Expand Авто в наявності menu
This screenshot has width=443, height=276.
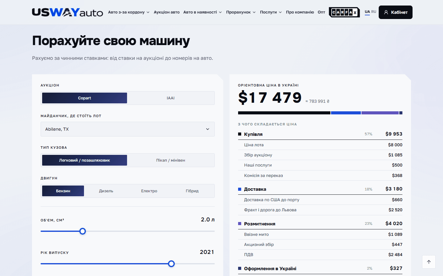(x=202, y=12)
